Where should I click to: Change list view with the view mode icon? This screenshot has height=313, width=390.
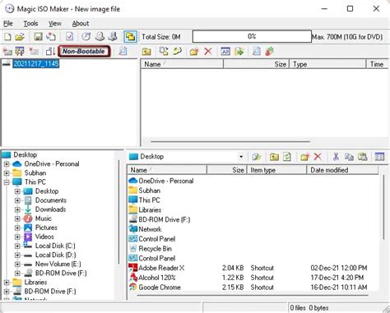(379, 157)
